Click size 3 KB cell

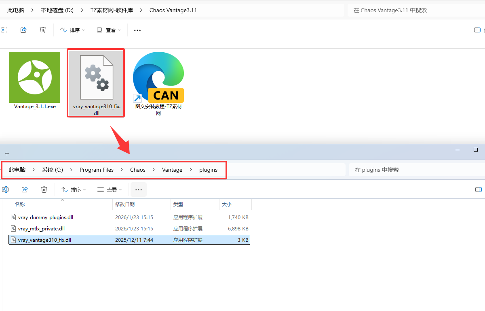click(243, 240)
